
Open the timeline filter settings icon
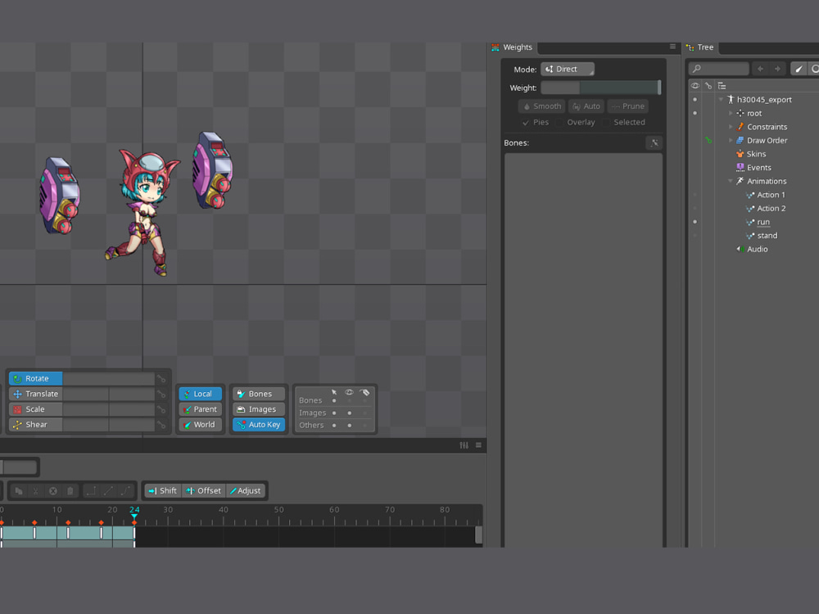pyautogui.click(x=464, y=445)
